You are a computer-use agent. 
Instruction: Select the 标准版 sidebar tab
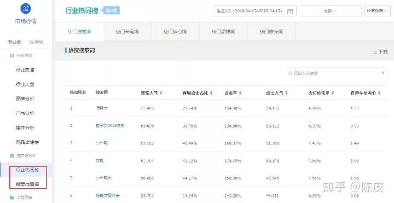tap(37, 42)
